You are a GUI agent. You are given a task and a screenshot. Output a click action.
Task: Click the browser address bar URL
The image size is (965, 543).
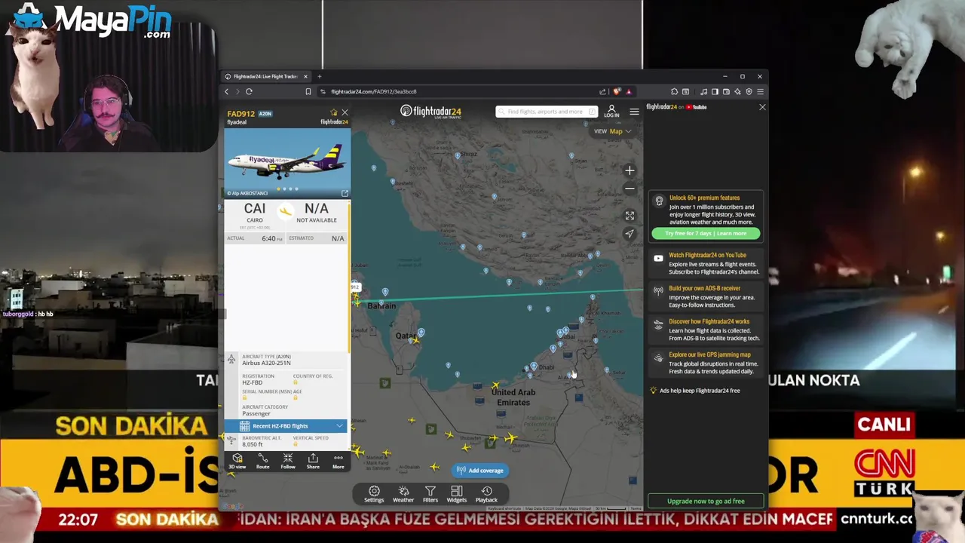[374, 91]
